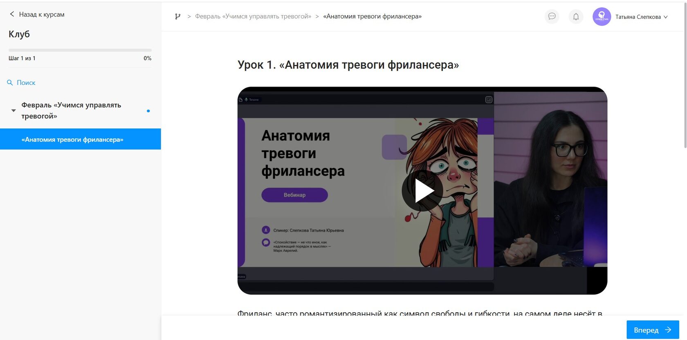Go back using the 'Назад к курсам' arrow
This screenshot has height=340, width=687.
[12, 14]
